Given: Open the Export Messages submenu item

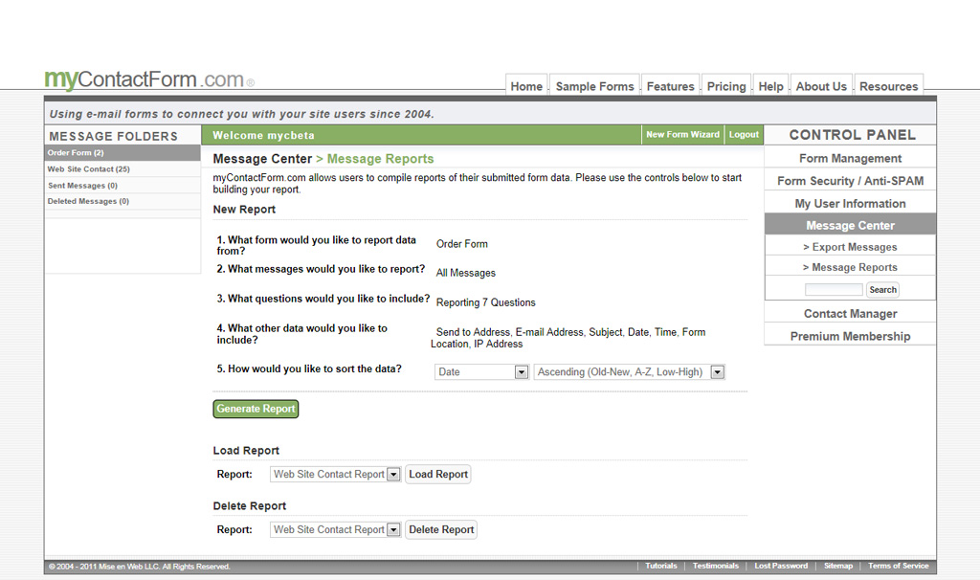Looking at the screenshot, I should 850,247.
